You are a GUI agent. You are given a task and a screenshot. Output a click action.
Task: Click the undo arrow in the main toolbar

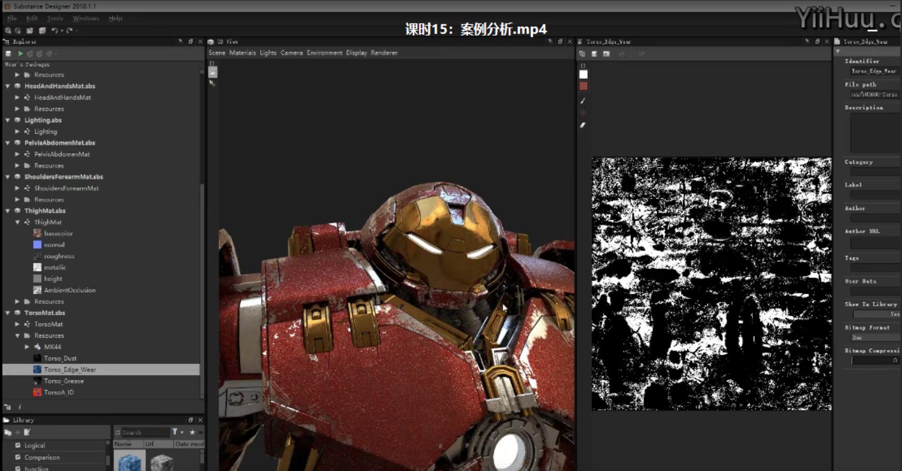point(54,30)
